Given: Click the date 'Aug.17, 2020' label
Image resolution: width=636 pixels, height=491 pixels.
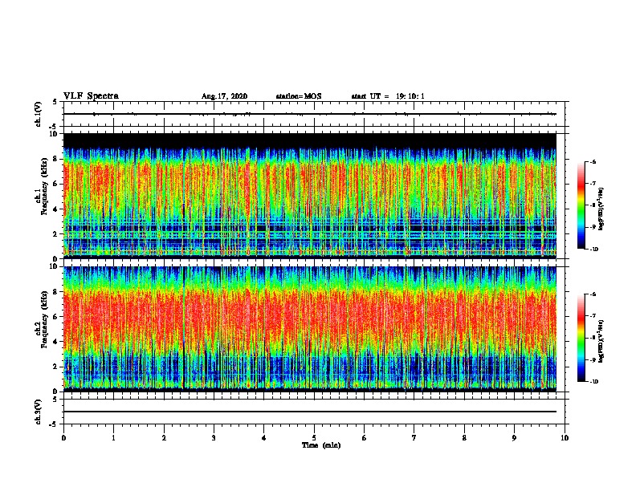Looking at the screenshot, I should (224, 96).
